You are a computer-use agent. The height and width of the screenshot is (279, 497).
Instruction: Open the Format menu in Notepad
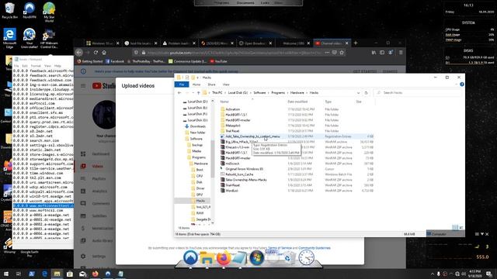36,66
